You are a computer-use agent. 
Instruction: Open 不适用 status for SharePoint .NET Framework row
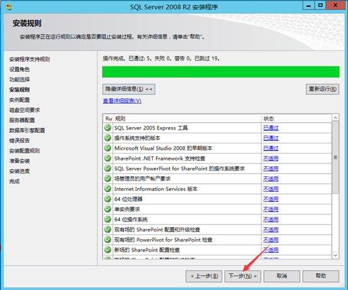tap(271, 159)
